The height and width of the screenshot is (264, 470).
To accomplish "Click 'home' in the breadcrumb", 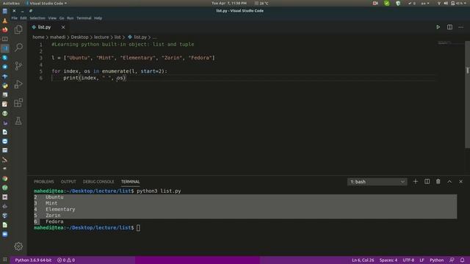I will tap(38, 37).
